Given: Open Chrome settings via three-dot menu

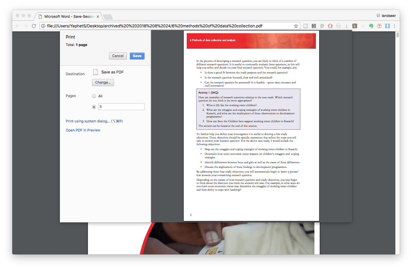Looking at the screenshot, I should [394, 26].
